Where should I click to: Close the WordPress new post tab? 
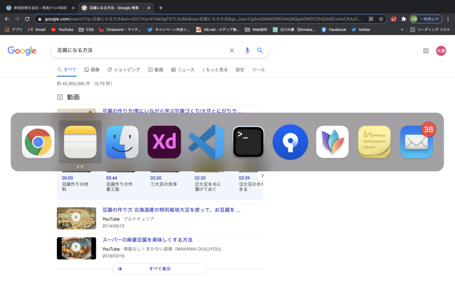[73, 8]
